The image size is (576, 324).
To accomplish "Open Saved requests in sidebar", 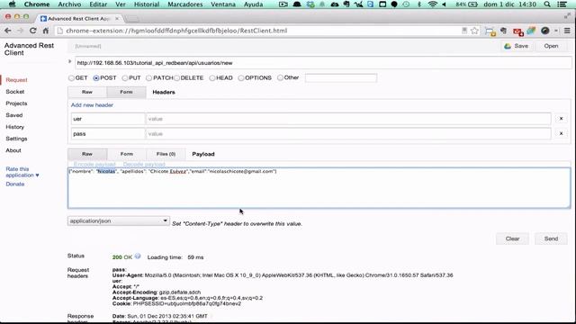I will point(14,115).
